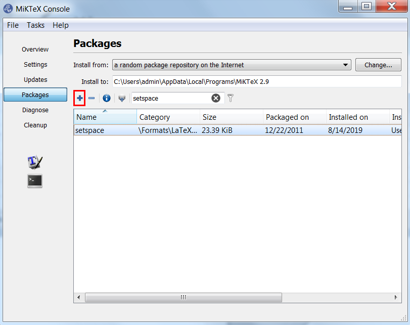The image size is (410, 325).
Task: Sort by the Size column header
Action: point(232,117)
